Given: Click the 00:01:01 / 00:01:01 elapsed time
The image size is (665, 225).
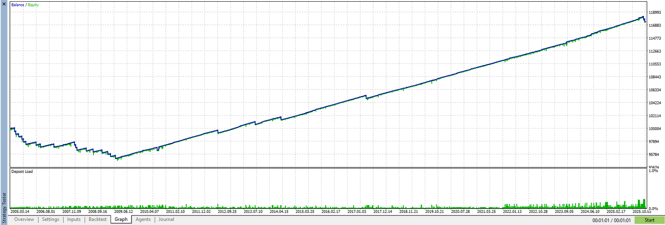Looking at the screenshot, I should tap(611, 220).
